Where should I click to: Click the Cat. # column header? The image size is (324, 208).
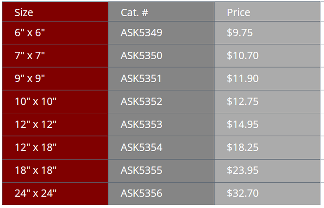coord(135,12)
